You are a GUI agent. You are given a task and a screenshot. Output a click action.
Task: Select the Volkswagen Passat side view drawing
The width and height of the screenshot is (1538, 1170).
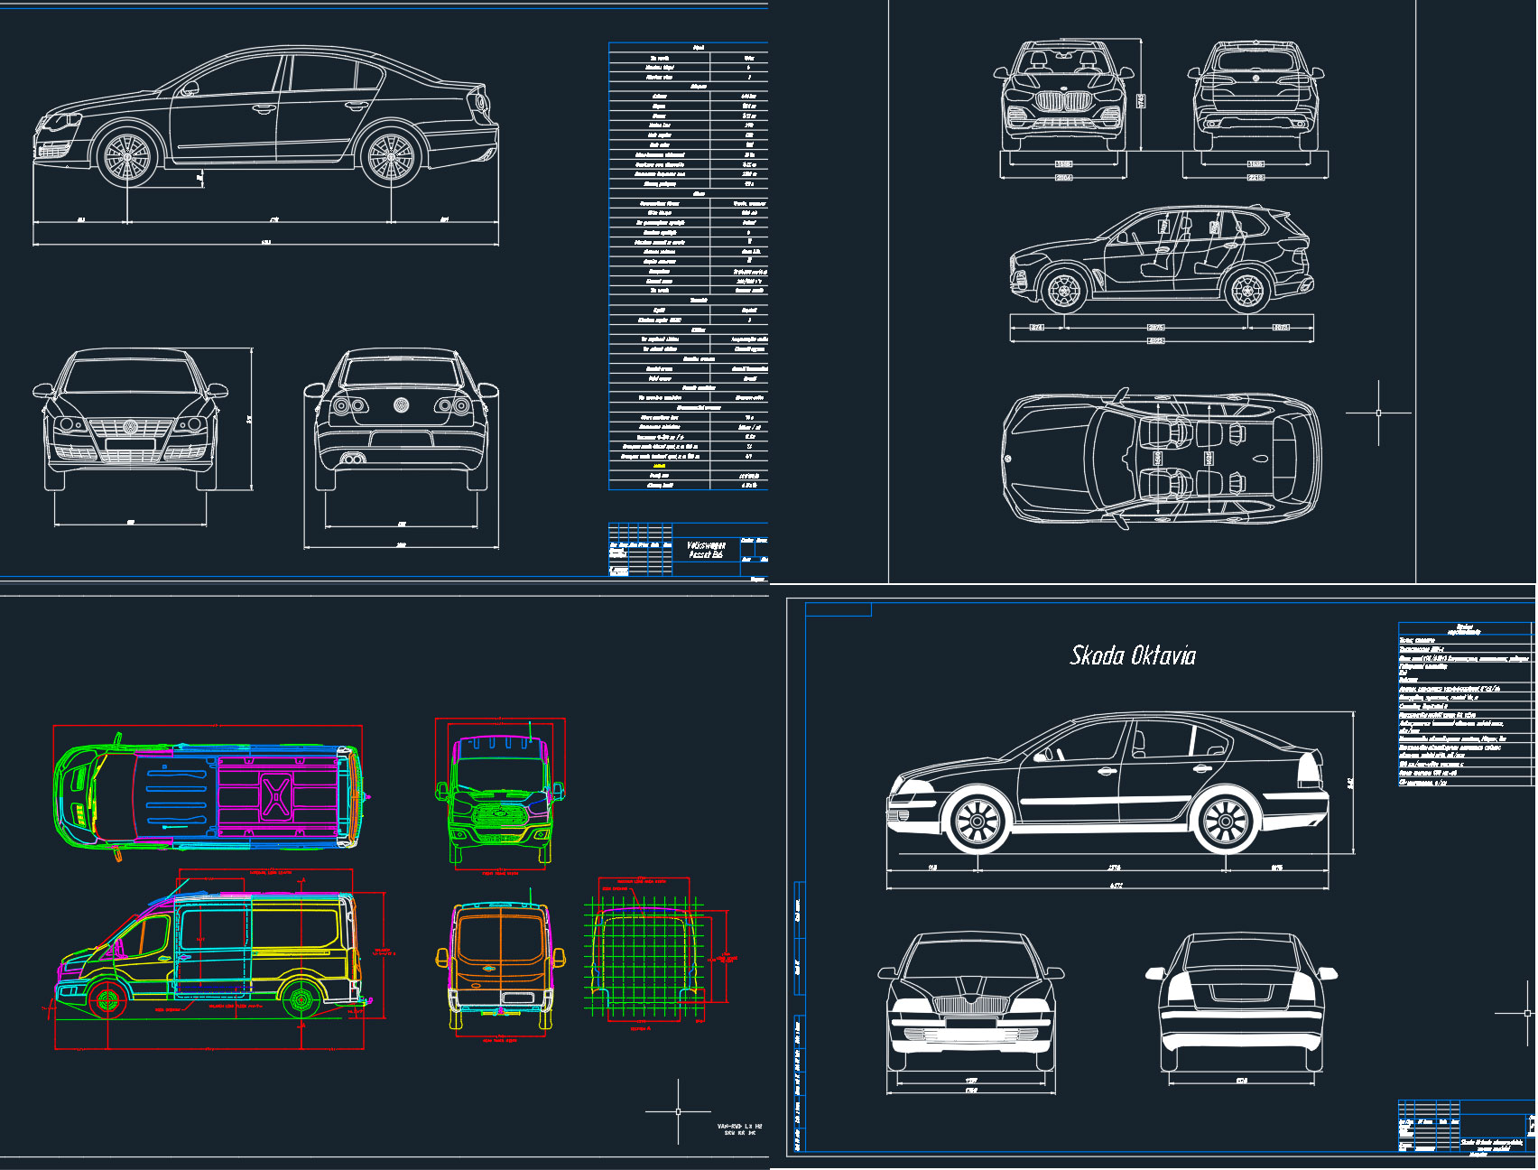coord(266,117)
